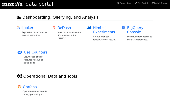
Task: Click the ReDash speech-bubble icon
Action: pyautogui.click(x=54, y=27)
